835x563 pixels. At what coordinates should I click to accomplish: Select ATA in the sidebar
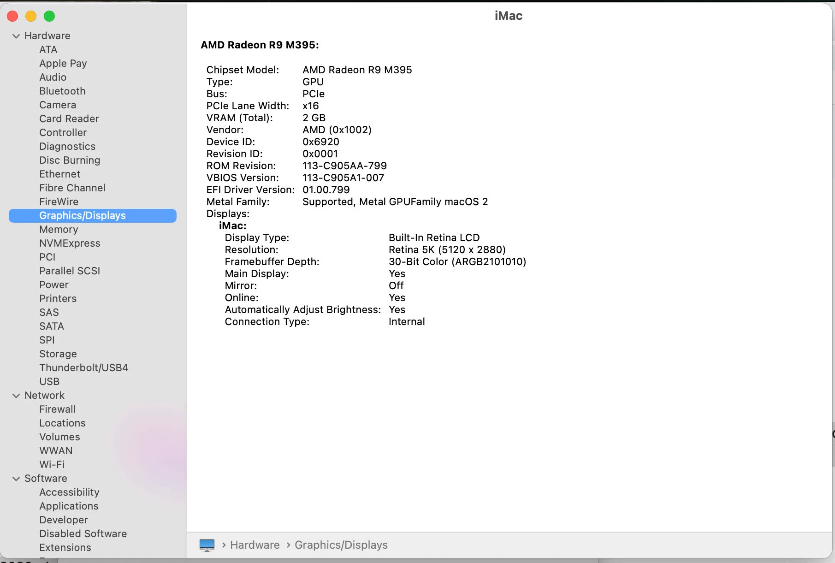tap(48, 49)
